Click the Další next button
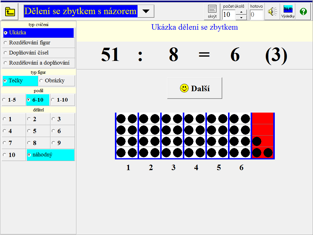The image size is (313, 235). pos(195,88)
